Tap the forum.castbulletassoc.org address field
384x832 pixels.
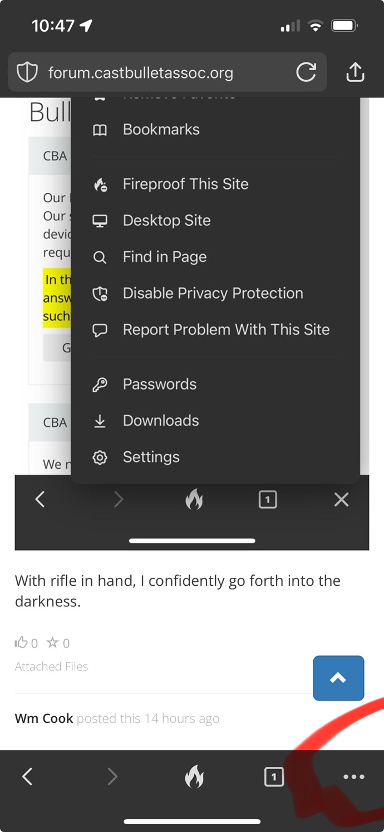click(x=167, y=72)
